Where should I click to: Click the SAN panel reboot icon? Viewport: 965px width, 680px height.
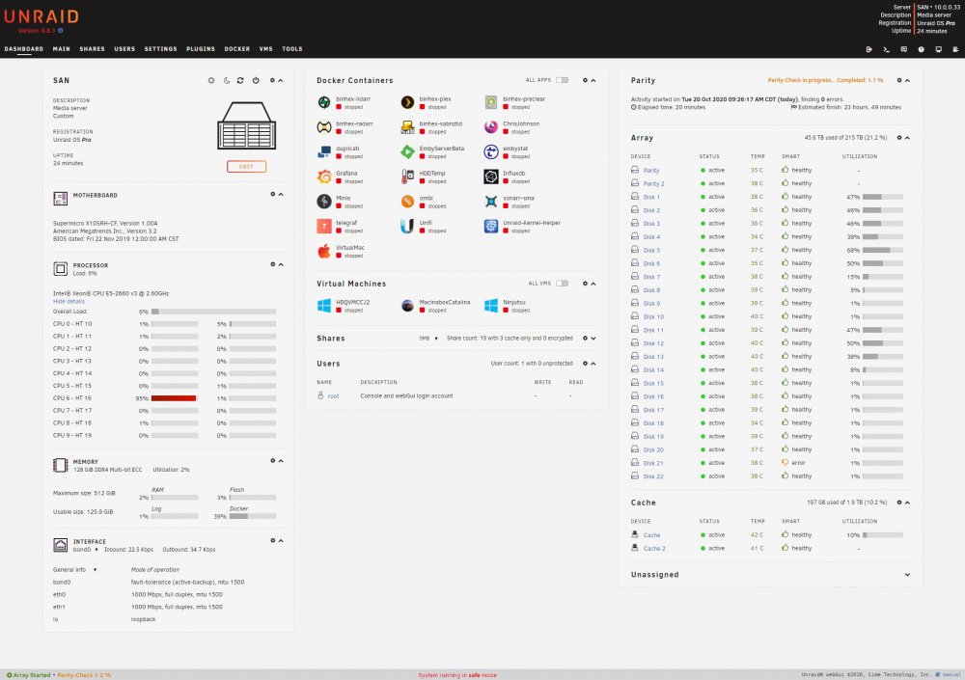pos(240,80)
